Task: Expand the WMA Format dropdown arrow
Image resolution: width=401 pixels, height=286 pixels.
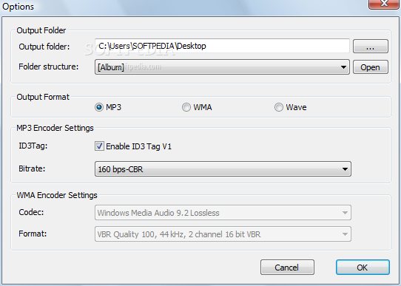Action: coord(345,234)
